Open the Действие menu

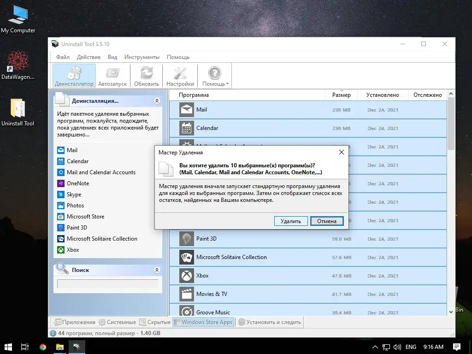pyautogui.click(x=88, y=57)
